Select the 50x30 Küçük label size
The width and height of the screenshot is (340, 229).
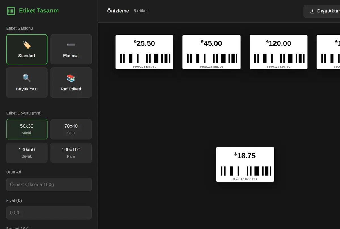click(27, 129)
